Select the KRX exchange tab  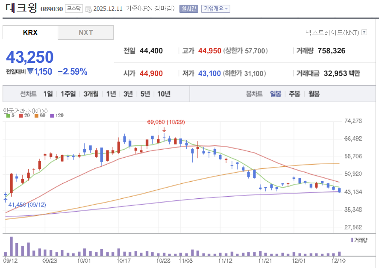[x=30, y=32]
